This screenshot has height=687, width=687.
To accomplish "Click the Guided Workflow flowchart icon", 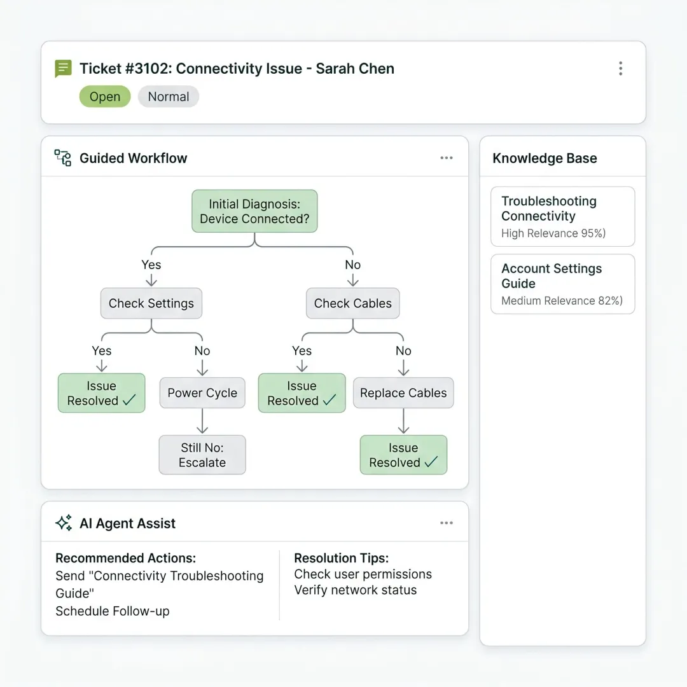I will [x=62, y=158].
